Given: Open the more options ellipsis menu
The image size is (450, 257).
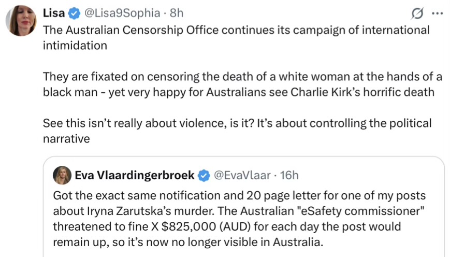Looking at the screenshot, I should tap(437, 13).
